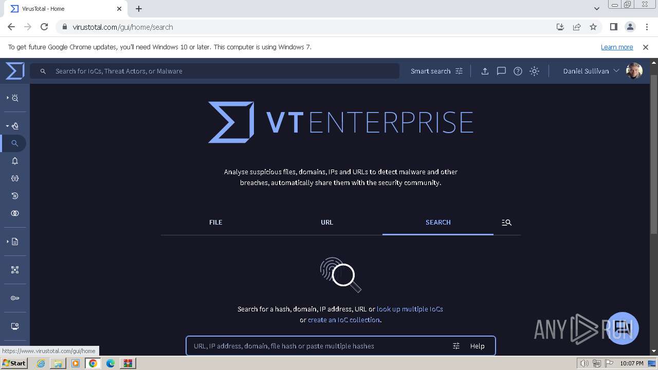Viewport: 658px width, 370px height.
Task: Click the install app icon in address bar
Action: tap(560, 27)
